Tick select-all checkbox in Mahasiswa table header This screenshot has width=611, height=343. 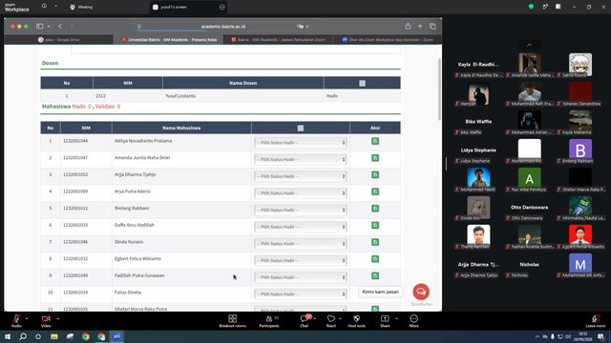301,128
